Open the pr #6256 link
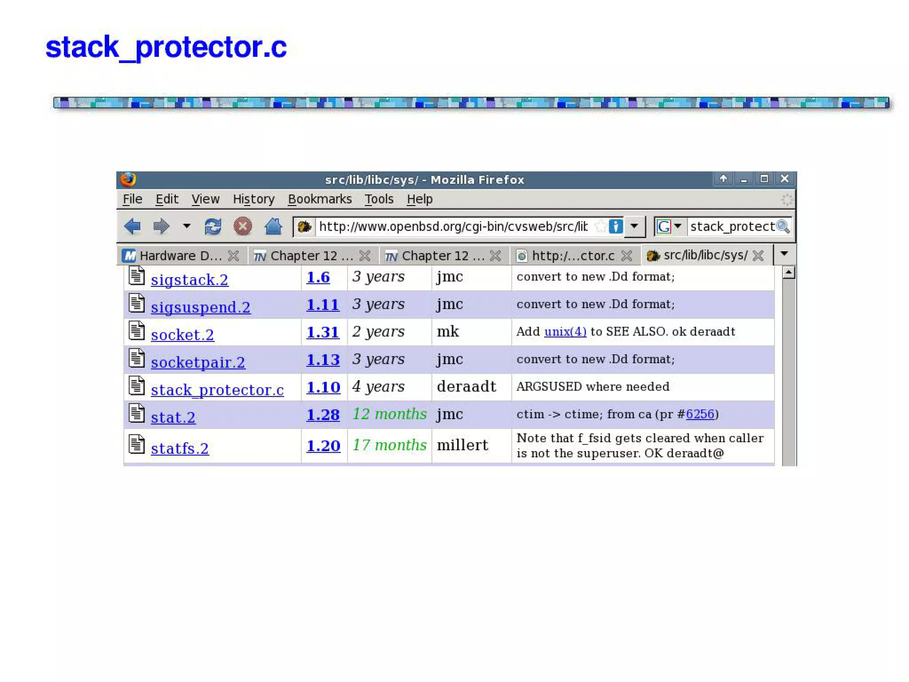This screenshot has height=682, width=909. click(x=700, y=414)
